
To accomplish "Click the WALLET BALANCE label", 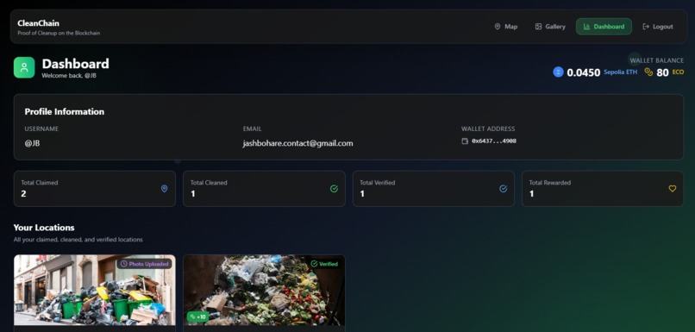I will (x=657, y=60).
